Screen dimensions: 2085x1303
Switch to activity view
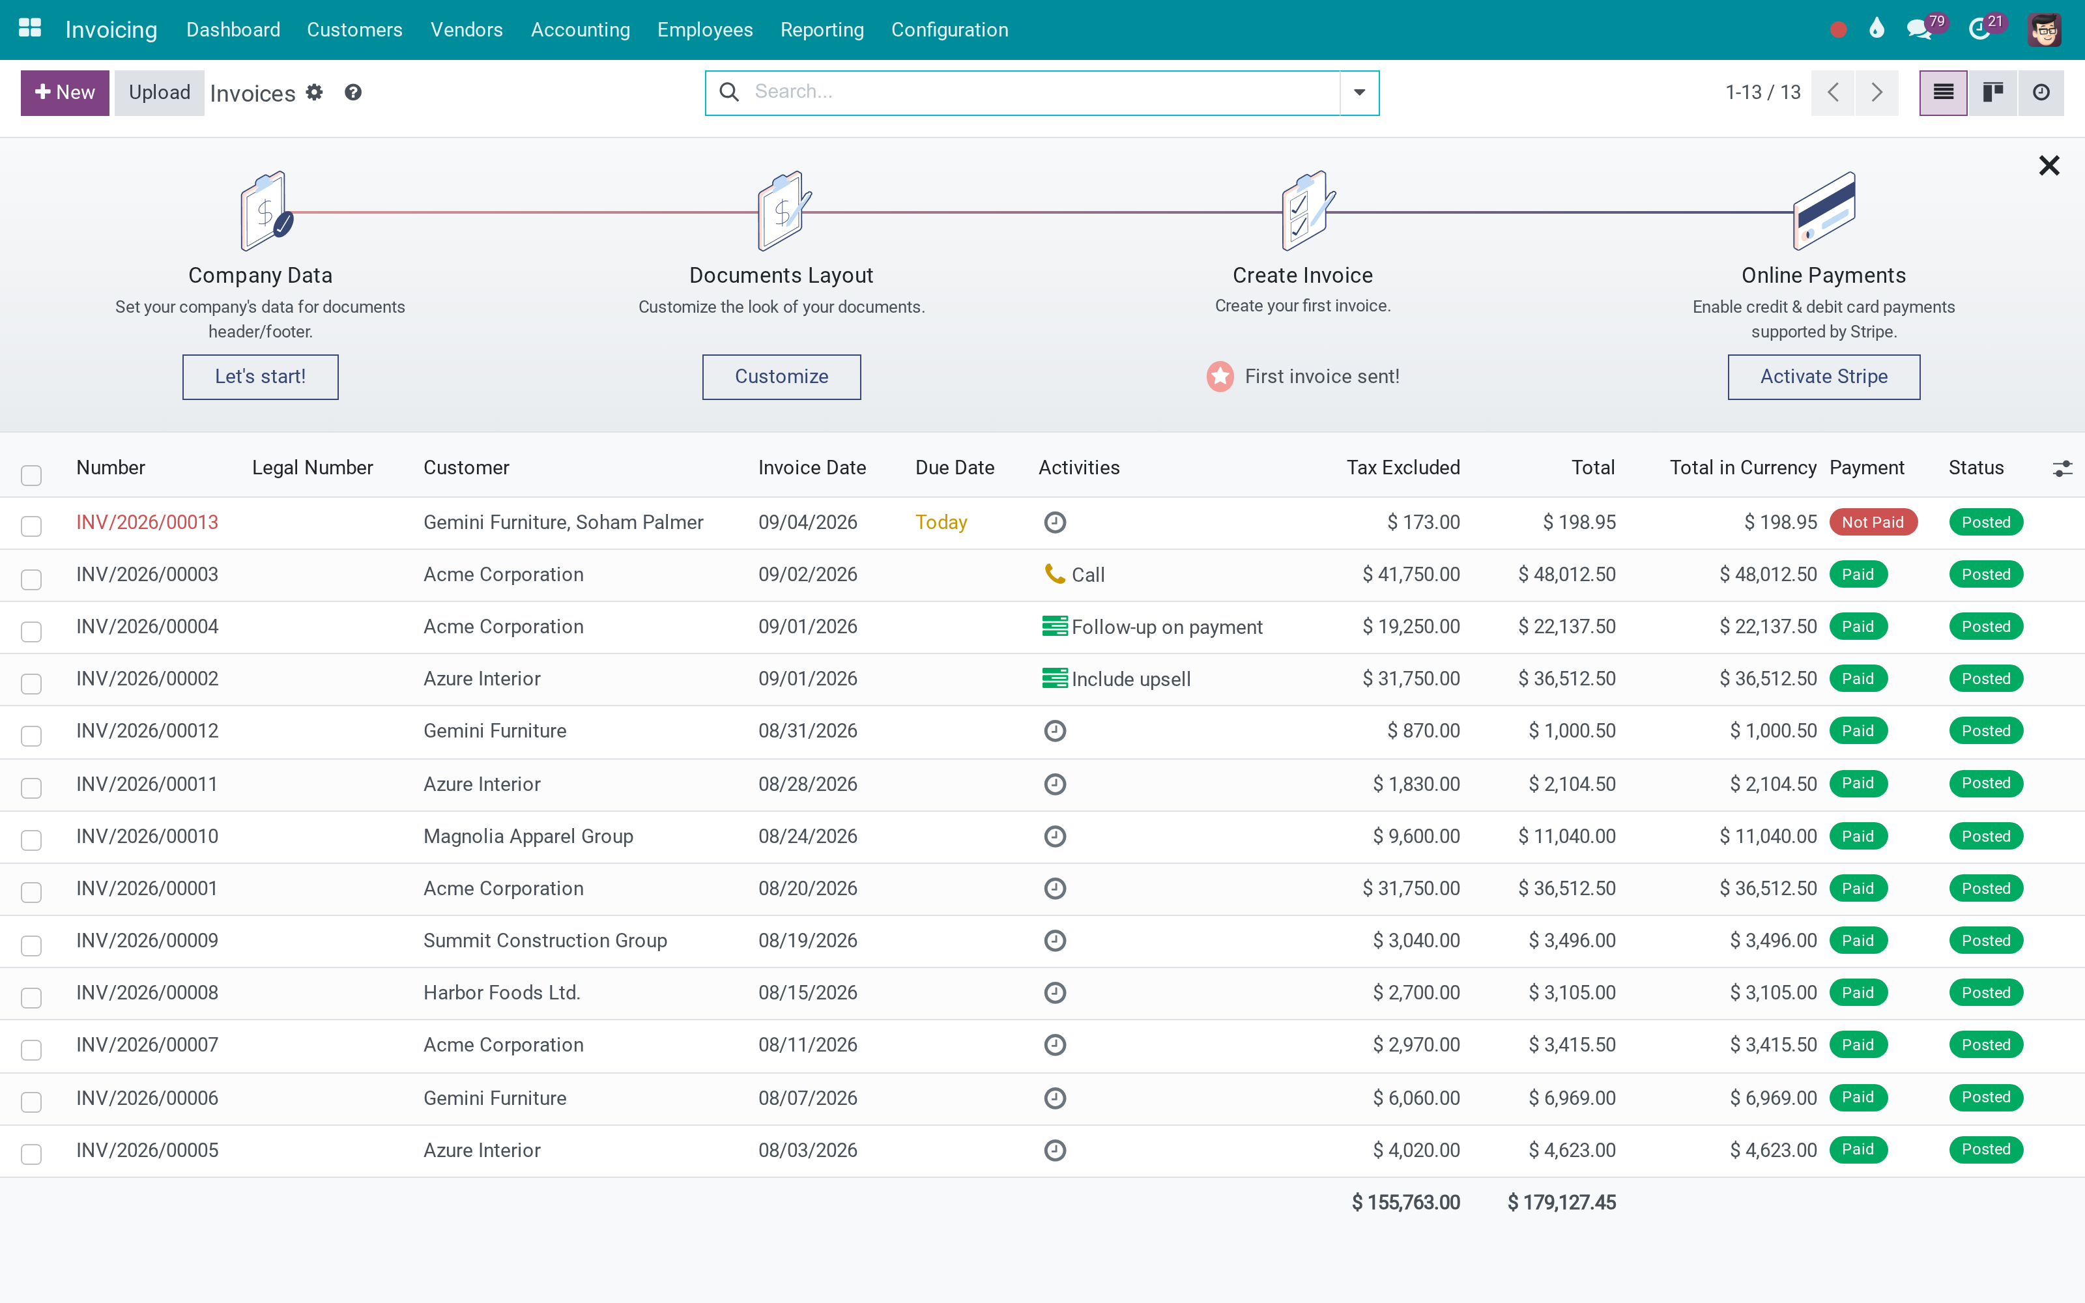coord(2040,93)
